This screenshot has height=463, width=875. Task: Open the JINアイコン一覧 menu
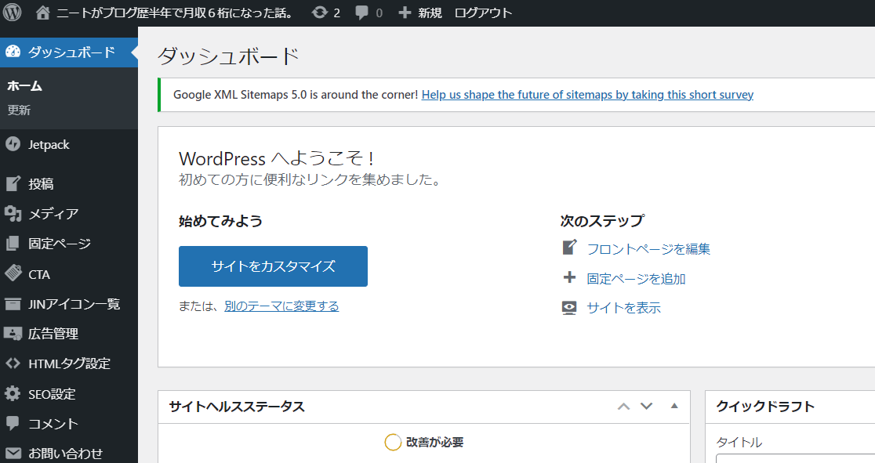pos(69,304)
